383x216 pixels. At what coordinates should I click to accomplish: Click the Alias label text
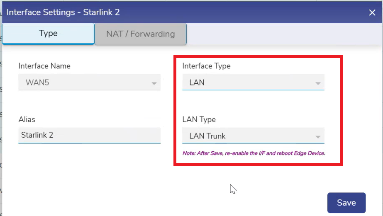(x=27, y=119)
